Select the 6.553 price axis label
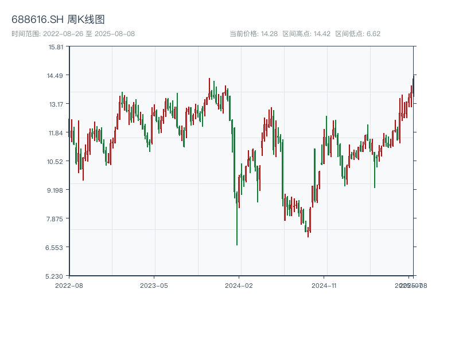 coord(56,248)
